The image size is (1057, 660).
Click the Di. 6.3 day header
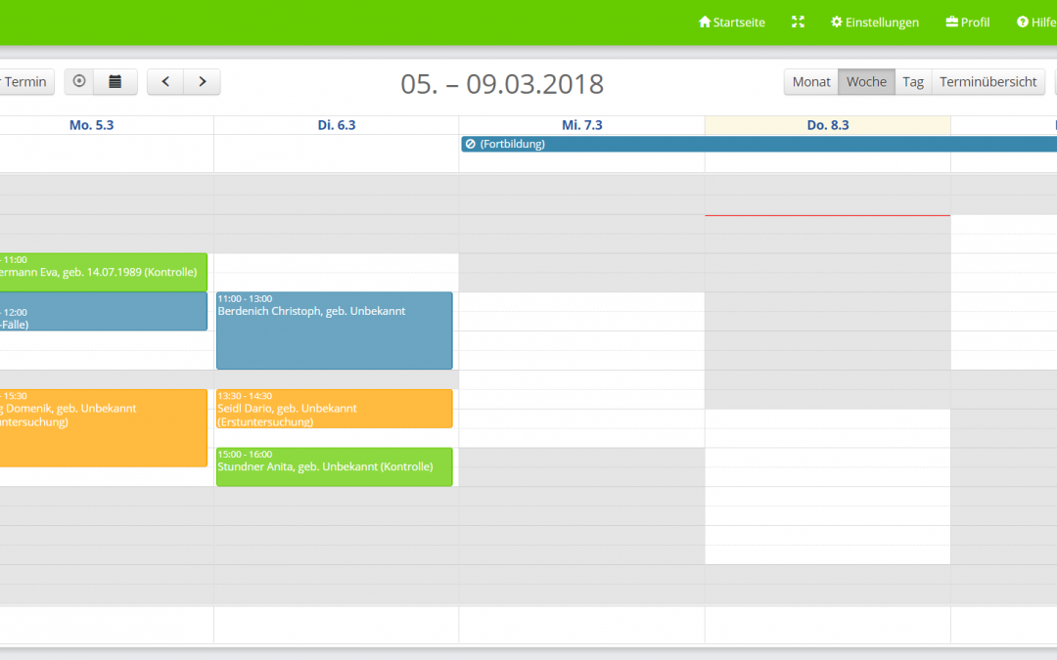(336, 125)
